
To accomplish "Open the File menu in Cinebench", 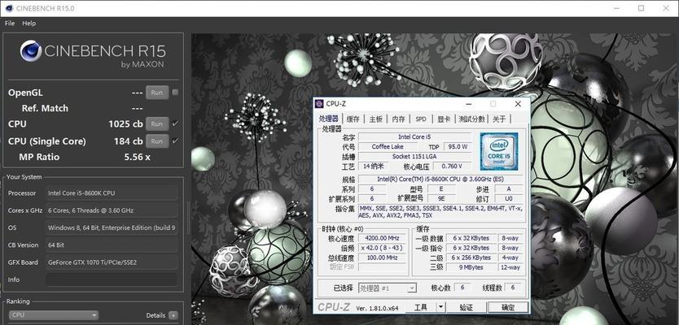I will tap(10, 24).
